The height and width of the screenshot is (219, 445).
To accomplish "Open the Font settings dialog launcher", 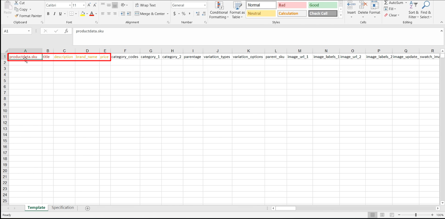I will point(97,22).
